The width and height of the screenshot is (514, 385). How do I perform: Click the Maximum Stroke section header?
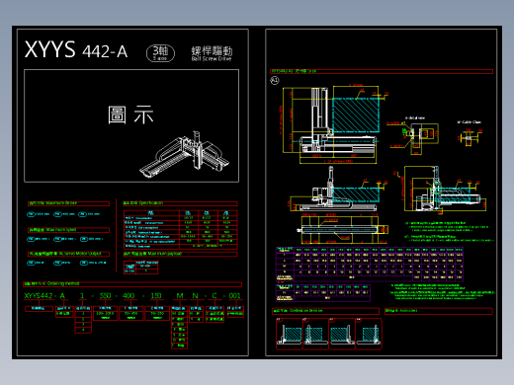pyautogui.click(x=68, y=203)
